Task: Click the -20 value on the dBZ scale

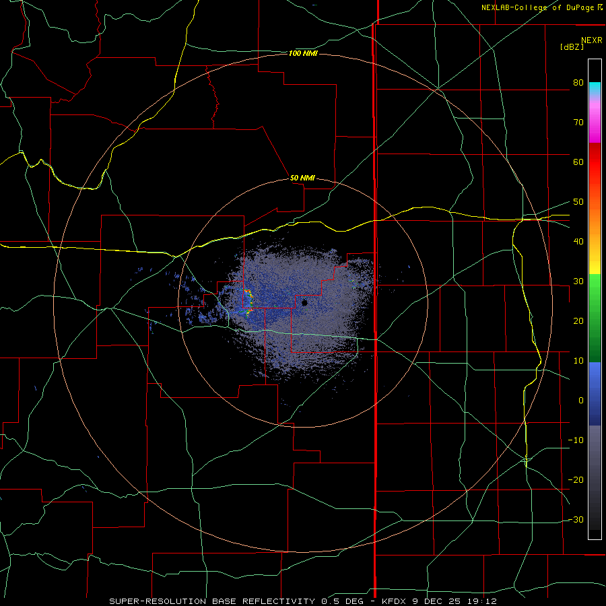Action: 576,480
